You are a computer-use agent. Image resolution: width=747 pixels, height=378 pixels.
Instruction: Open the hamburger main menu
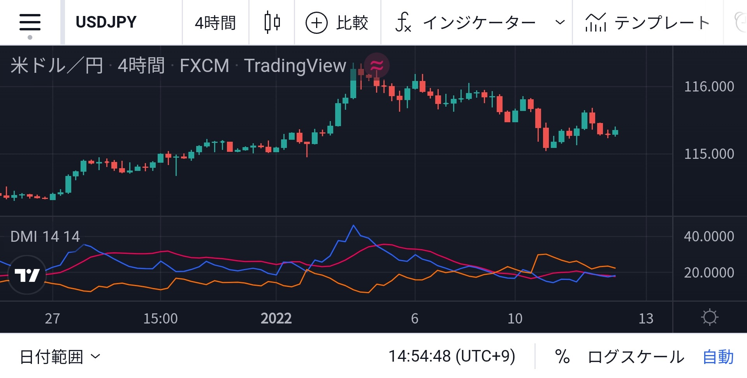click(x=29, y=22)
